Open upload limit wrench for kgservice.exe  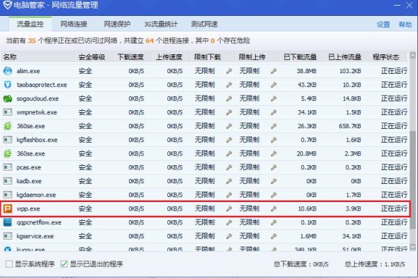(x=274, y=236)
